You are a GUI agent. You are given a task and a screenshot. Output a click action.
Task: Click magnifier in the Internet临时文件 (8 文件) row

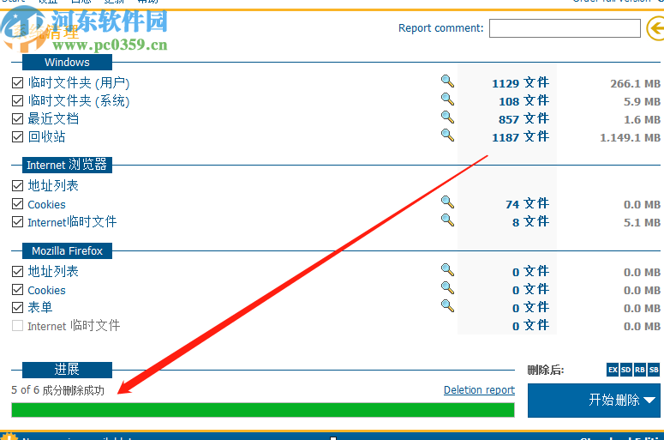click(447, 220)
